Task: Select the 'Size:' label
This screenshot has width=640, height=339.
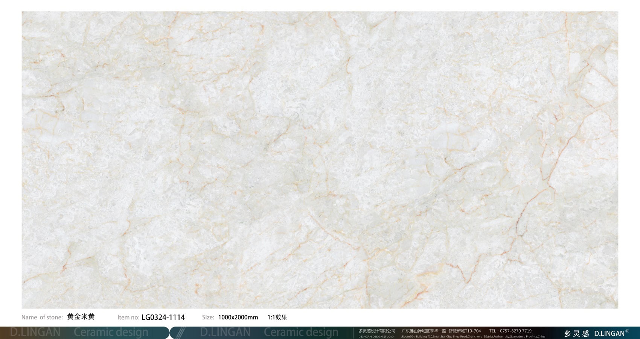Action: pos(208,318)
